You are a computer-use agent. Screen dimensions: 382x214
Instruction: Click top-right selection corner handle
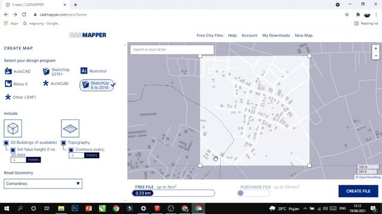pos(309,56)
